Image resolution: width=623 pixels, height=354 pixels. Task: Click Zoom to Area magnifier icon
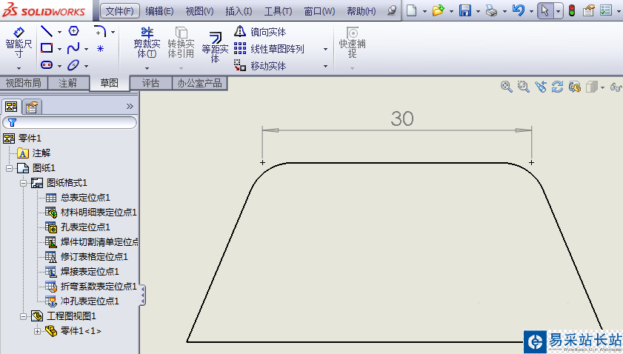(x=523, y=87)
